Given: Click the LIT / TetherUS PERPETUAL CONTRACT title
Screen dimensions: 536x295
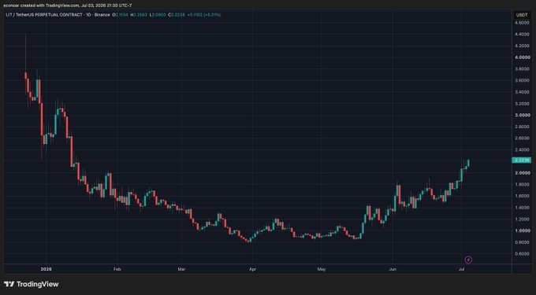Looking at the screenshot, I should (x=44, y=15).
